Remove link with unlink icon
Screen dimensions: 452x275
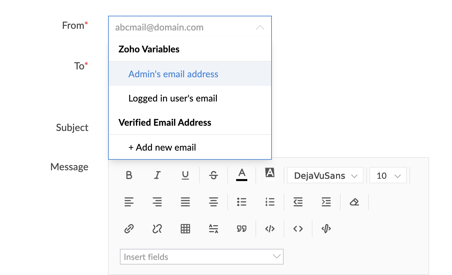pos(157,229)
